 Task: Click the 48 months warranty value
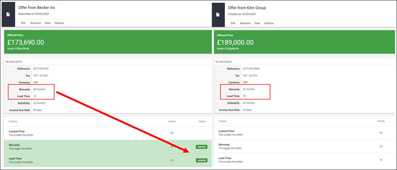point(39,89)
